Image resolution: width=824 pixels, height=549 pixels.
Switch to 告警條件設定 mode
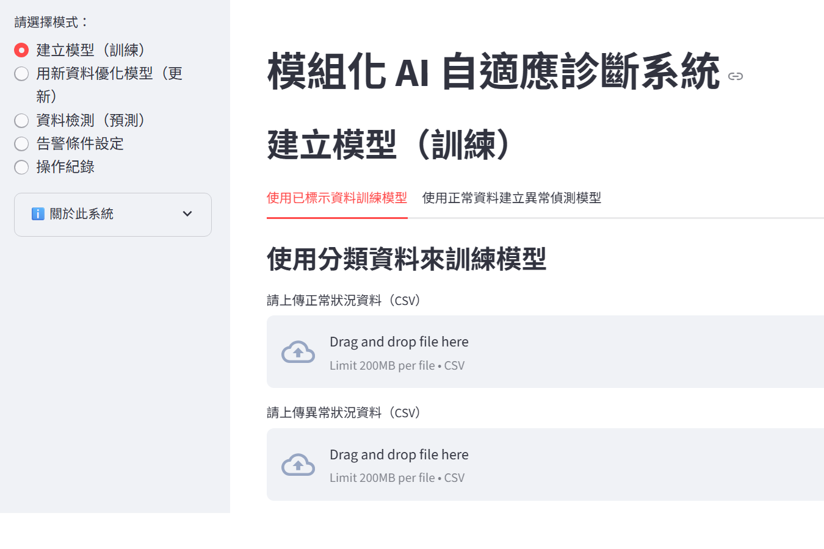(21, 144)
